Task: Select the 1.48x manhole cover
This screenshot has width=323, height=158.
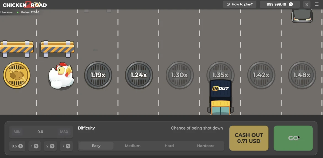Action: pos(302,75)
